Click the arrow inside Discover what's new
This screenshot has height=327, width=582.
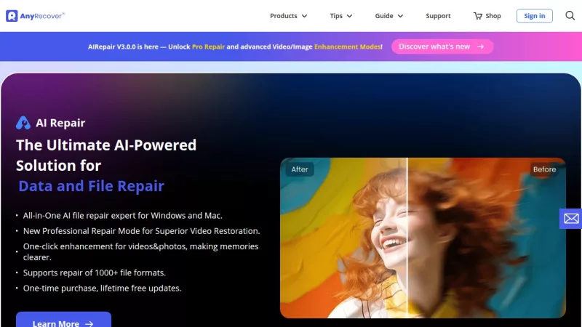[481, 47]
